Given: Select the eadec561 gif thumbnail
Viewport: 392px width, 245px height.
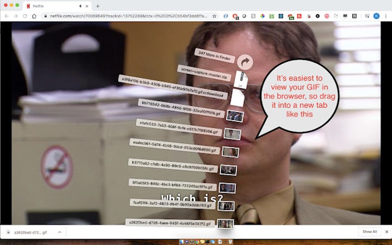Looking at the screenshot, I should click(230, 152).
